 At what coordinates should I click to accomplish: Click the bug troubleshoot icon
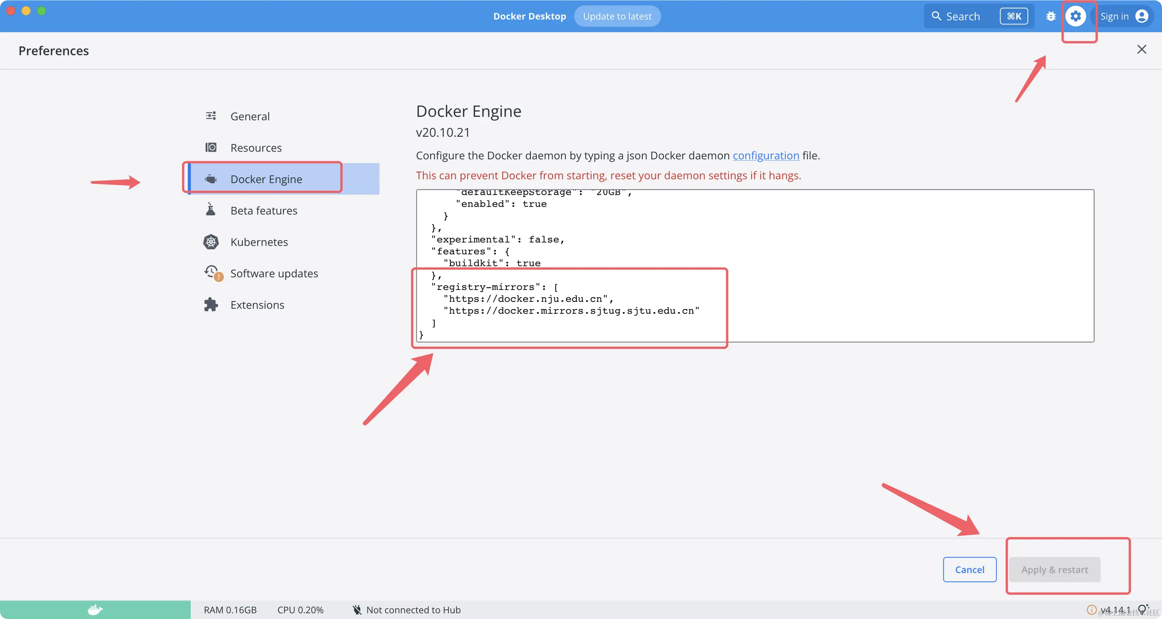(x=1051, y=16)
